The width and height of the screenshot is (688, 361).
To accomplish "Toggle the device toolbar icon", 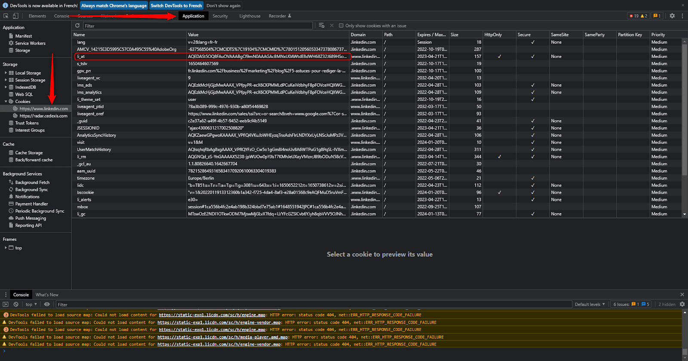I will pos(15,16).
